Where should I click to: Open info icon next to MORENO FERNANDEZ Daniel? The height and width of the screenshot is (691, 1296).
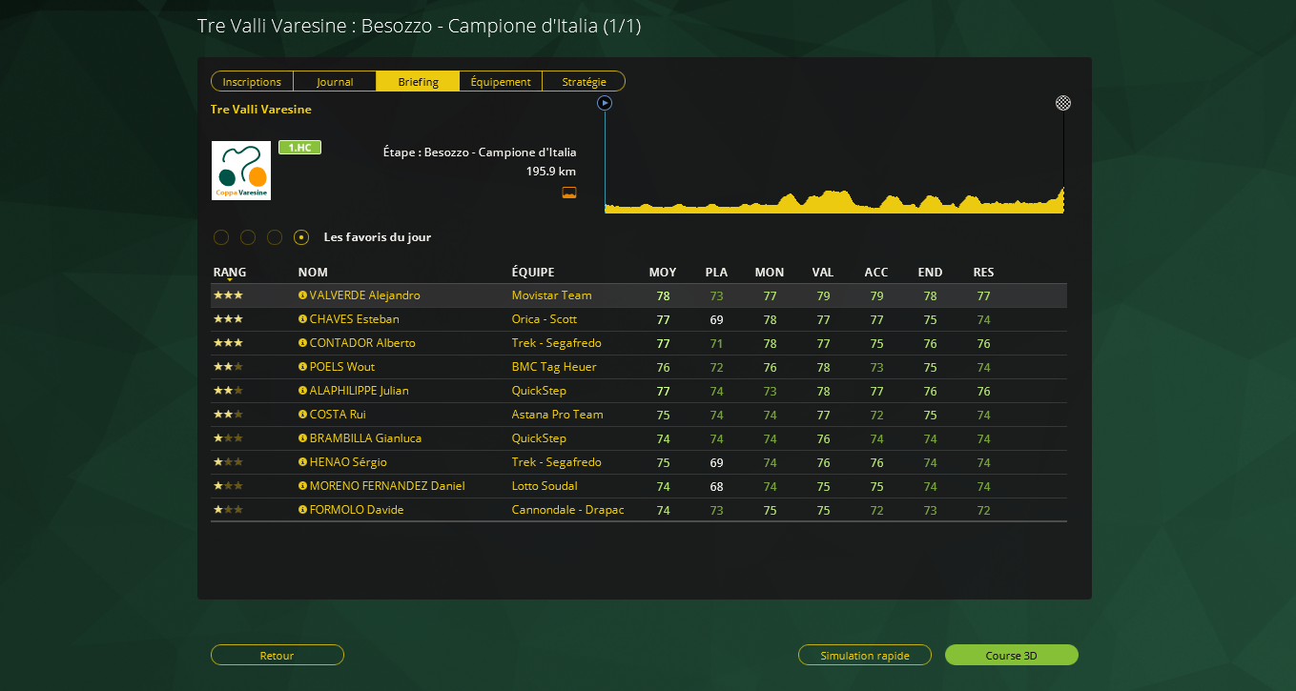tap(302, 486)
